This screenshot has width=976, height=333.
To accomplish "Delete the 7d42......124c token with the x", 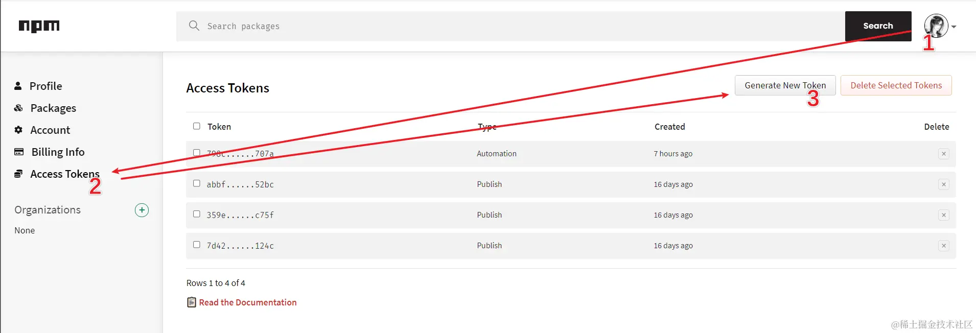I will [x=944, y=246].
